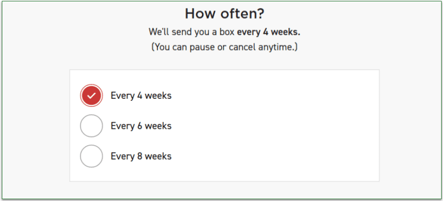Click the "Every 8 weeks" option label

[x=141, y=156]
